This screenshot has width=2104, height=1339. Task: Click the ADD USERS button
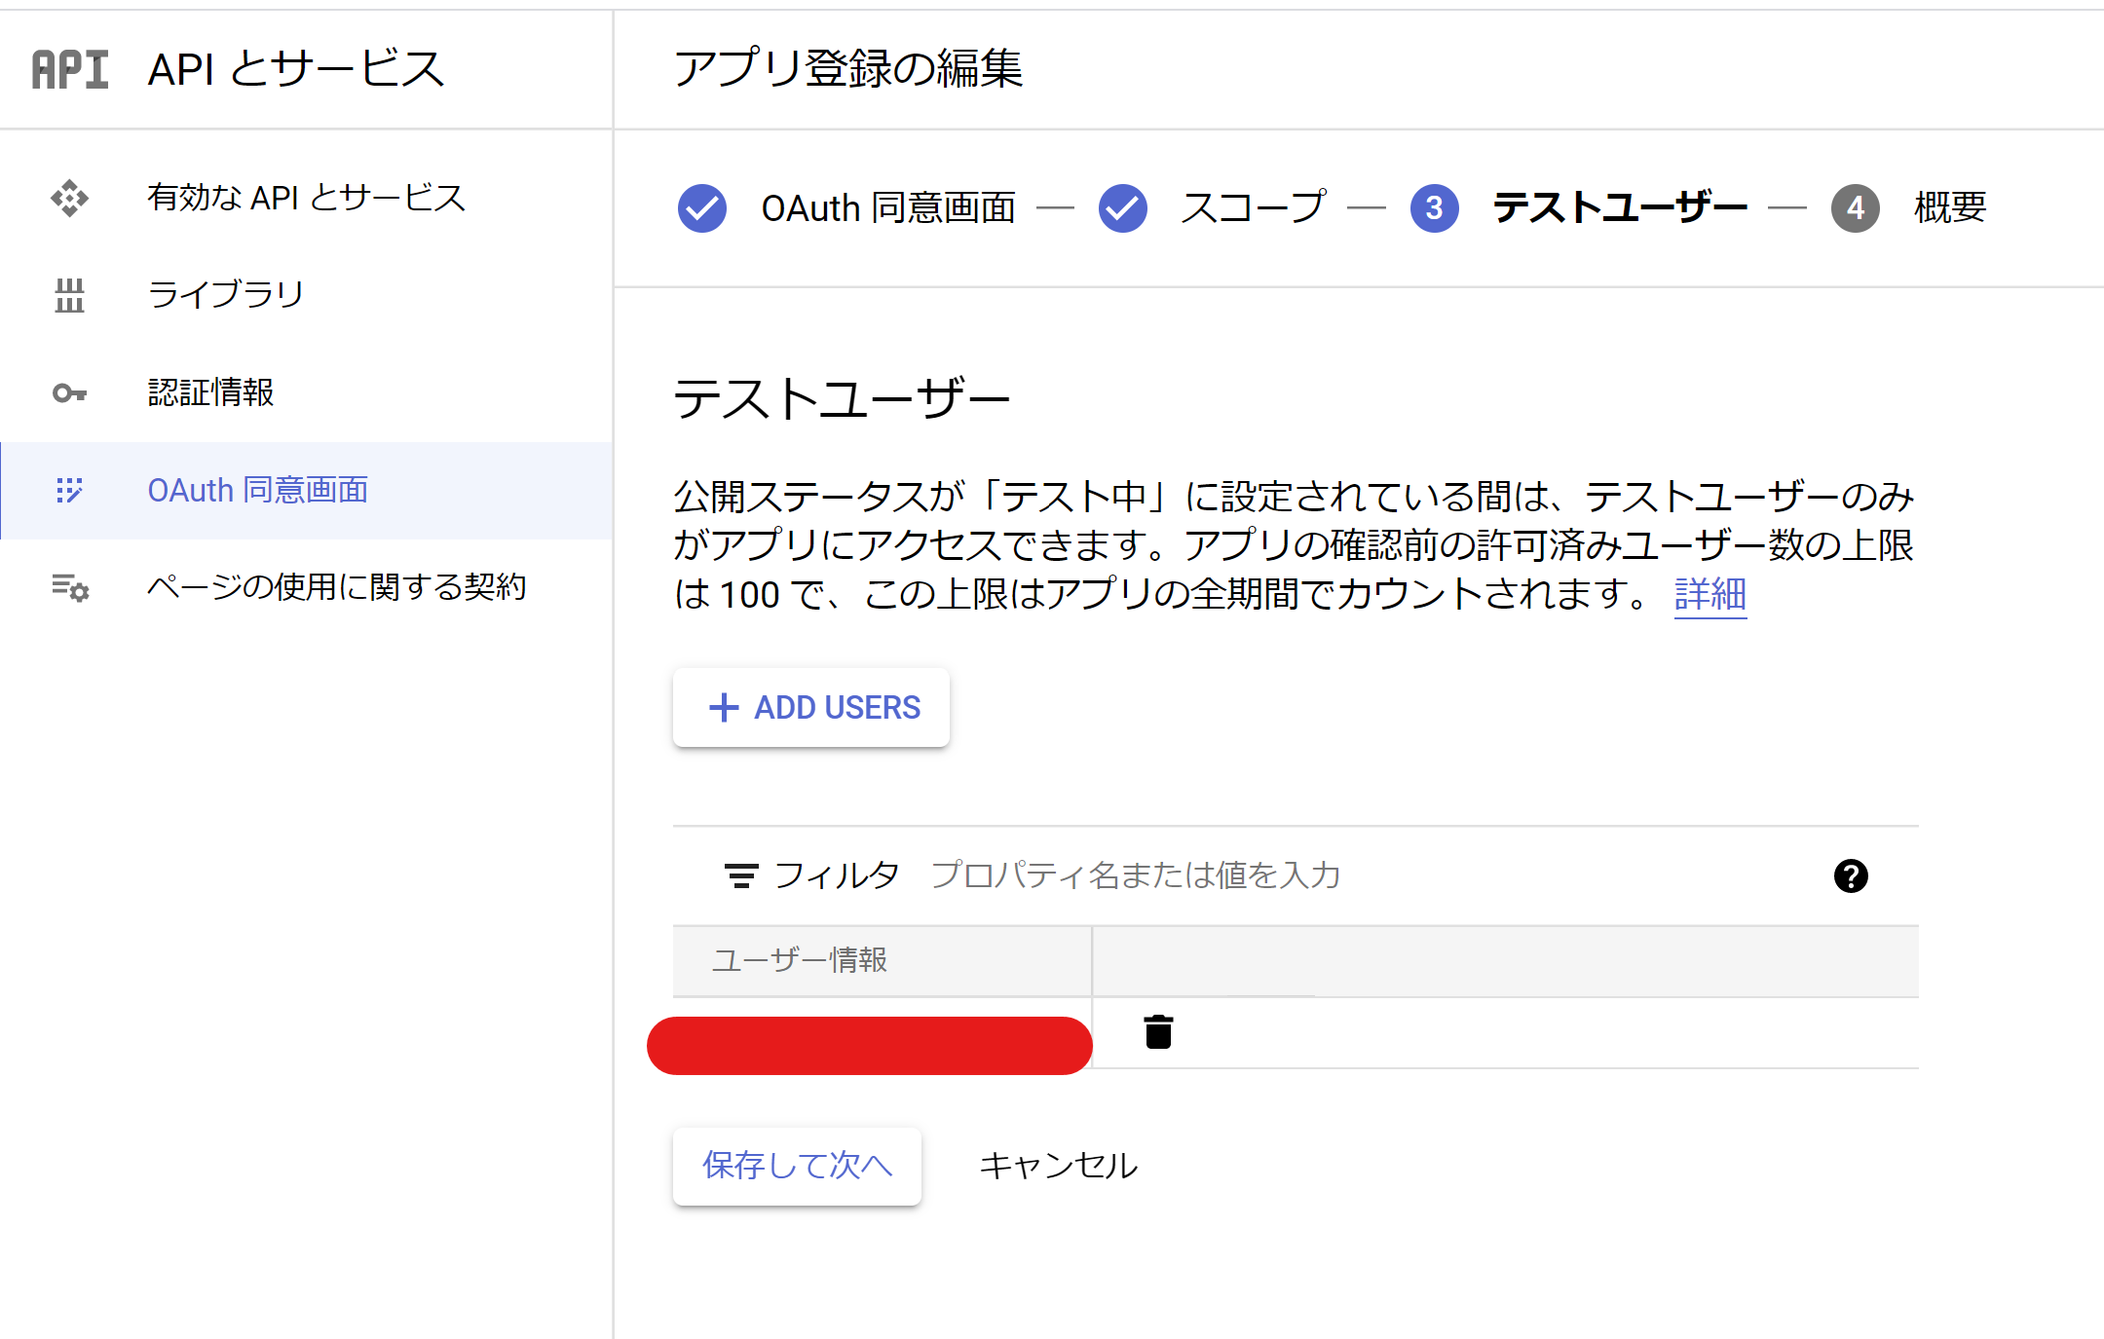point(810,708)
